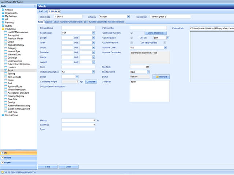Click the Description field with Titanium grade 5
The image size is (234, 175).
170,17
